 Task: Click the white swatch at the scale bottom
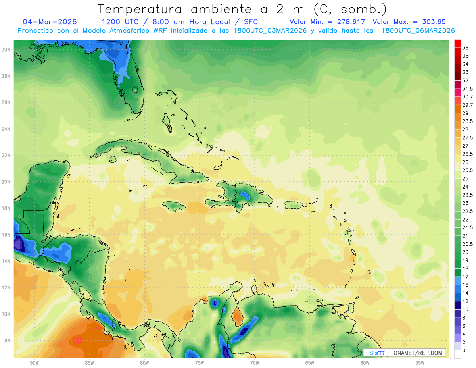point(457,355)
